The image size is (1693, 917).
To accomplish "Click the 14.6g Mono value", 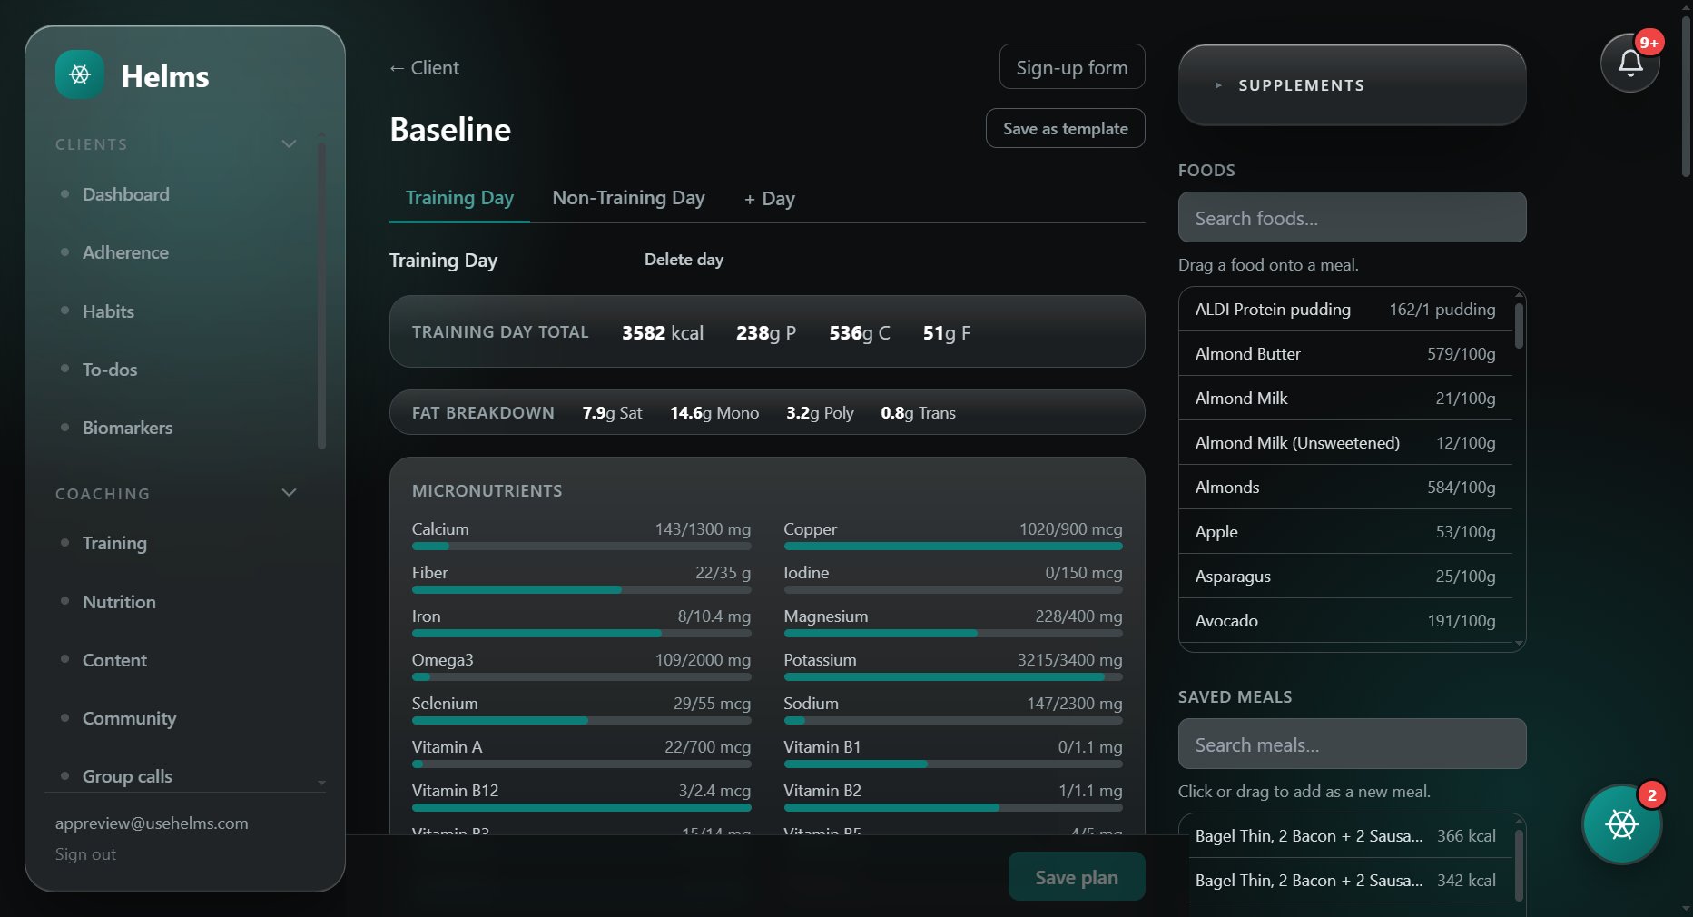I will tap(714, 413).
